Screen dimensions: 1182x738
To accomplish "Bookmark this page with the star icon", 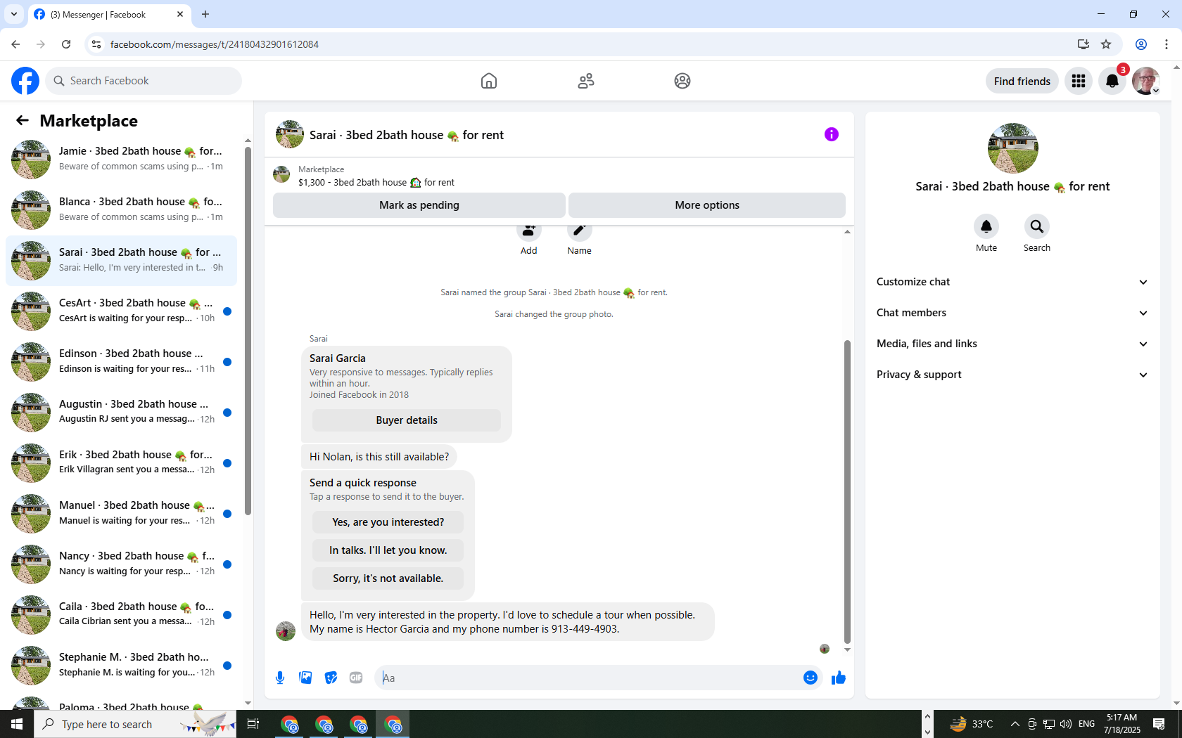I will pyautogui.click(x=1106, y=44).
